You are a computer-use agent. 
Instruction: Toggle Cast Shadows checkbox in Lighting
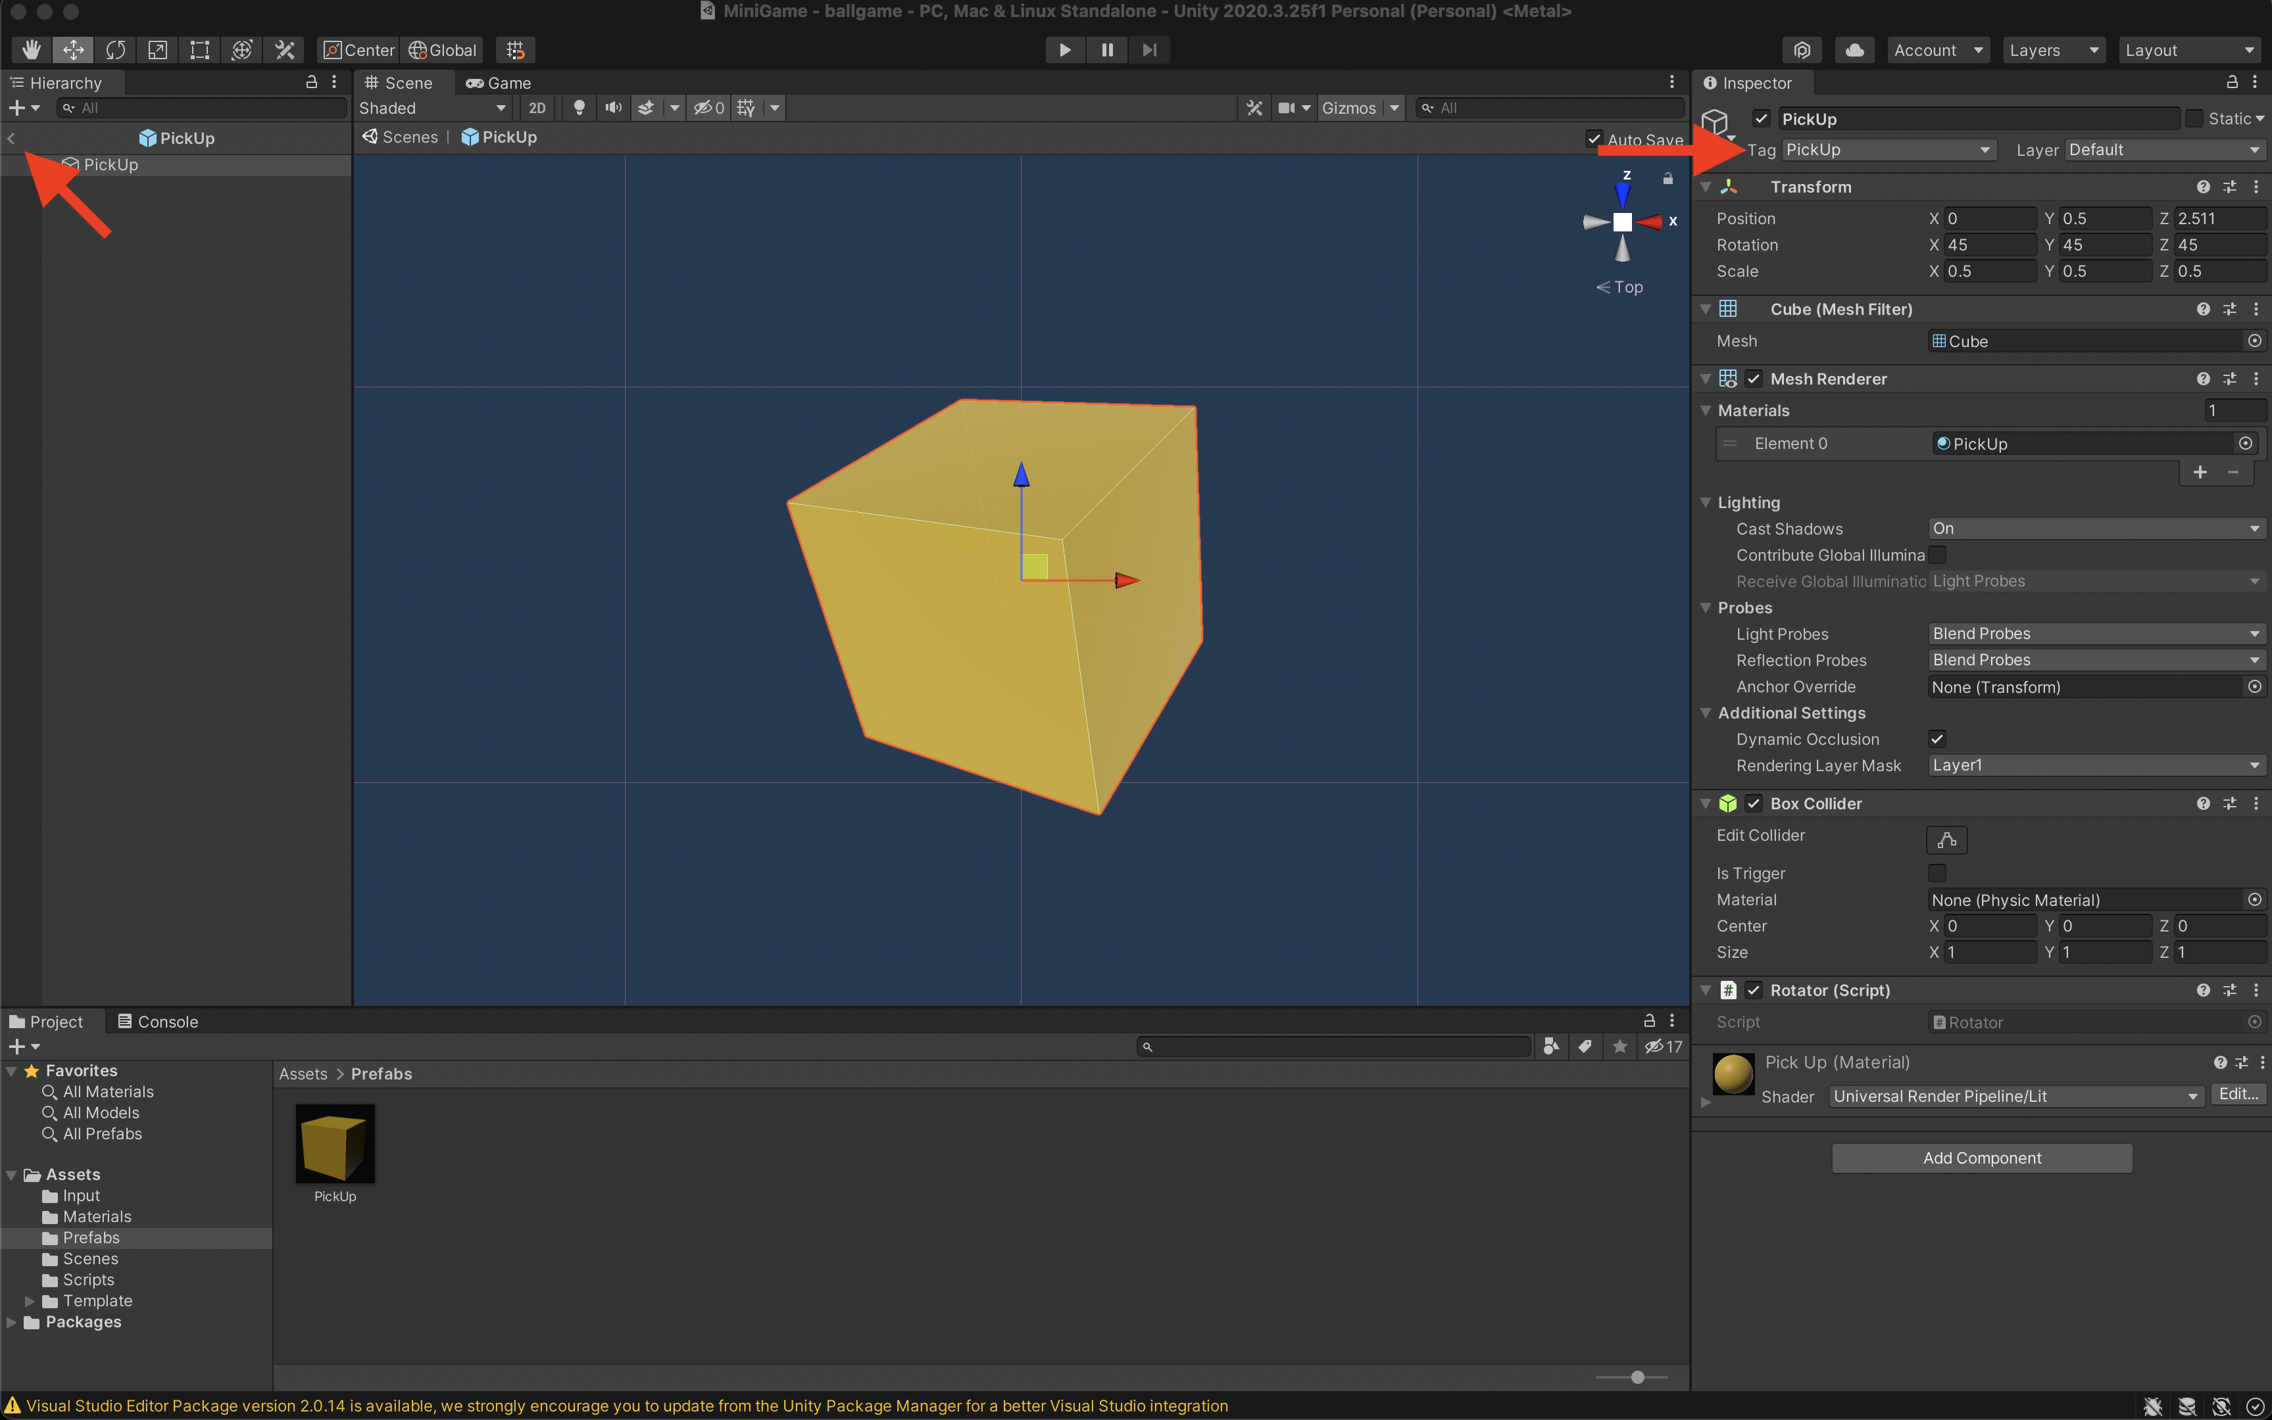pos(2095,527)
